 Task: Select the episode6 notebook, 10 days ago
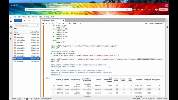pos(26,56)
